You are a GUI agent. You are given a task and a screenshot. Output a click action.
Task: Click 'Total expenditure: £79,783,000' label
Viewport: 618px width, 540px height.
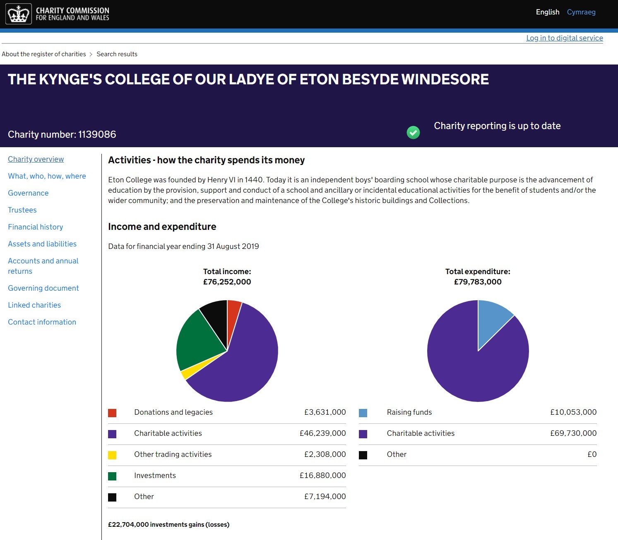point(478,277)
